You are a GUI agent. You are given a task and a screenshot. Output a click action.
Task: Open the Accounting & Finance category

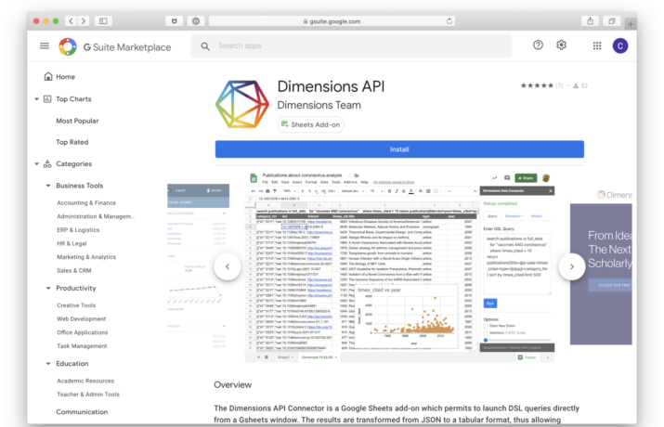[x=86, y=202]
